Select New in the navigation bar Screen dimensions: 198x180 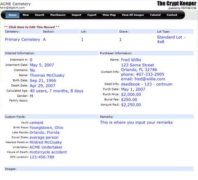coord(26,15)
